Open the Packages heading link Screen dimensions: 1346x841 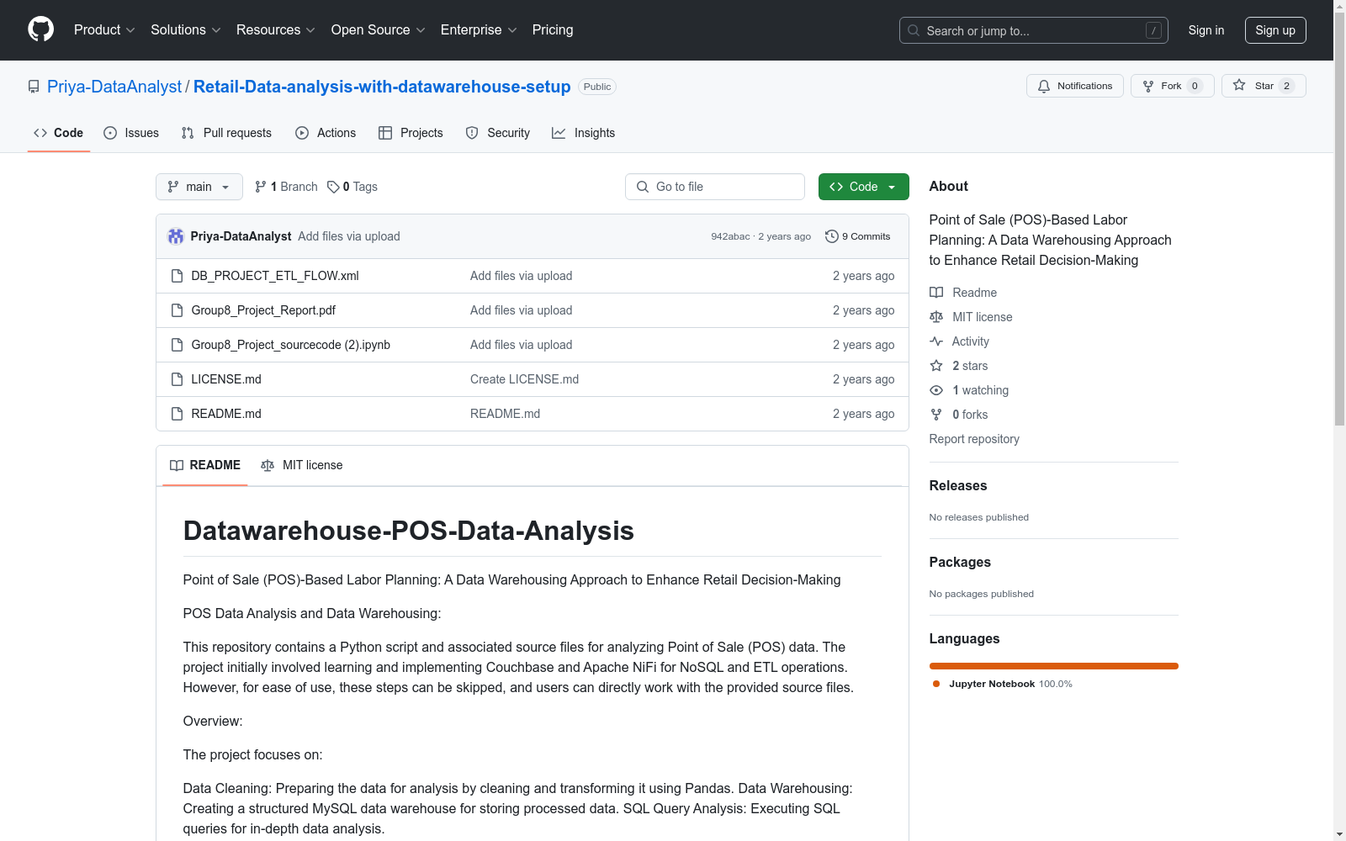point(960,562)
